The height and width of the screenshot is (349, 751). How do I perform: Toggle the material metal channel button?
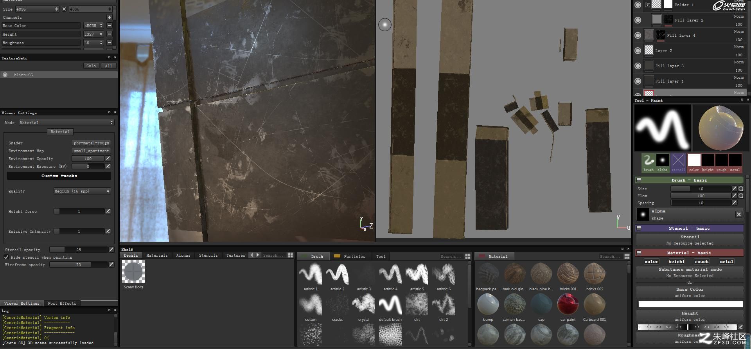[726, 261]
